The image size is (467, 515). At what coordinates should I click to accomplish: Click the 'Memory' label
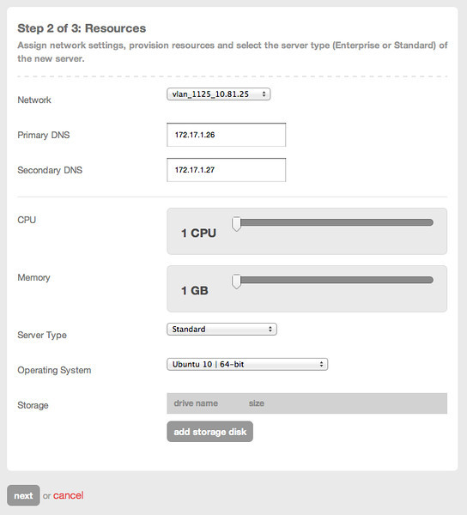pos(33,278)
